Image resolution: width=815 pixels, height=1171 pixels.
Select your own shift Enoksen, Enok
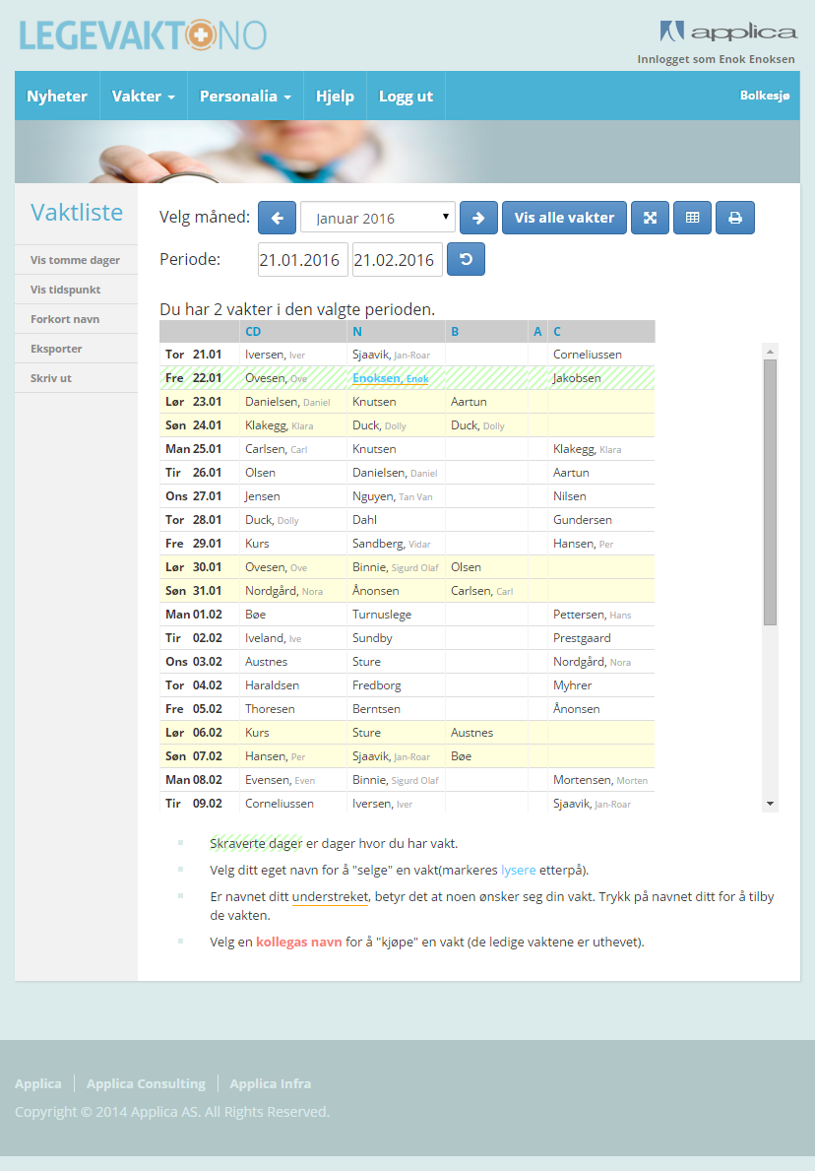point(391,378)
